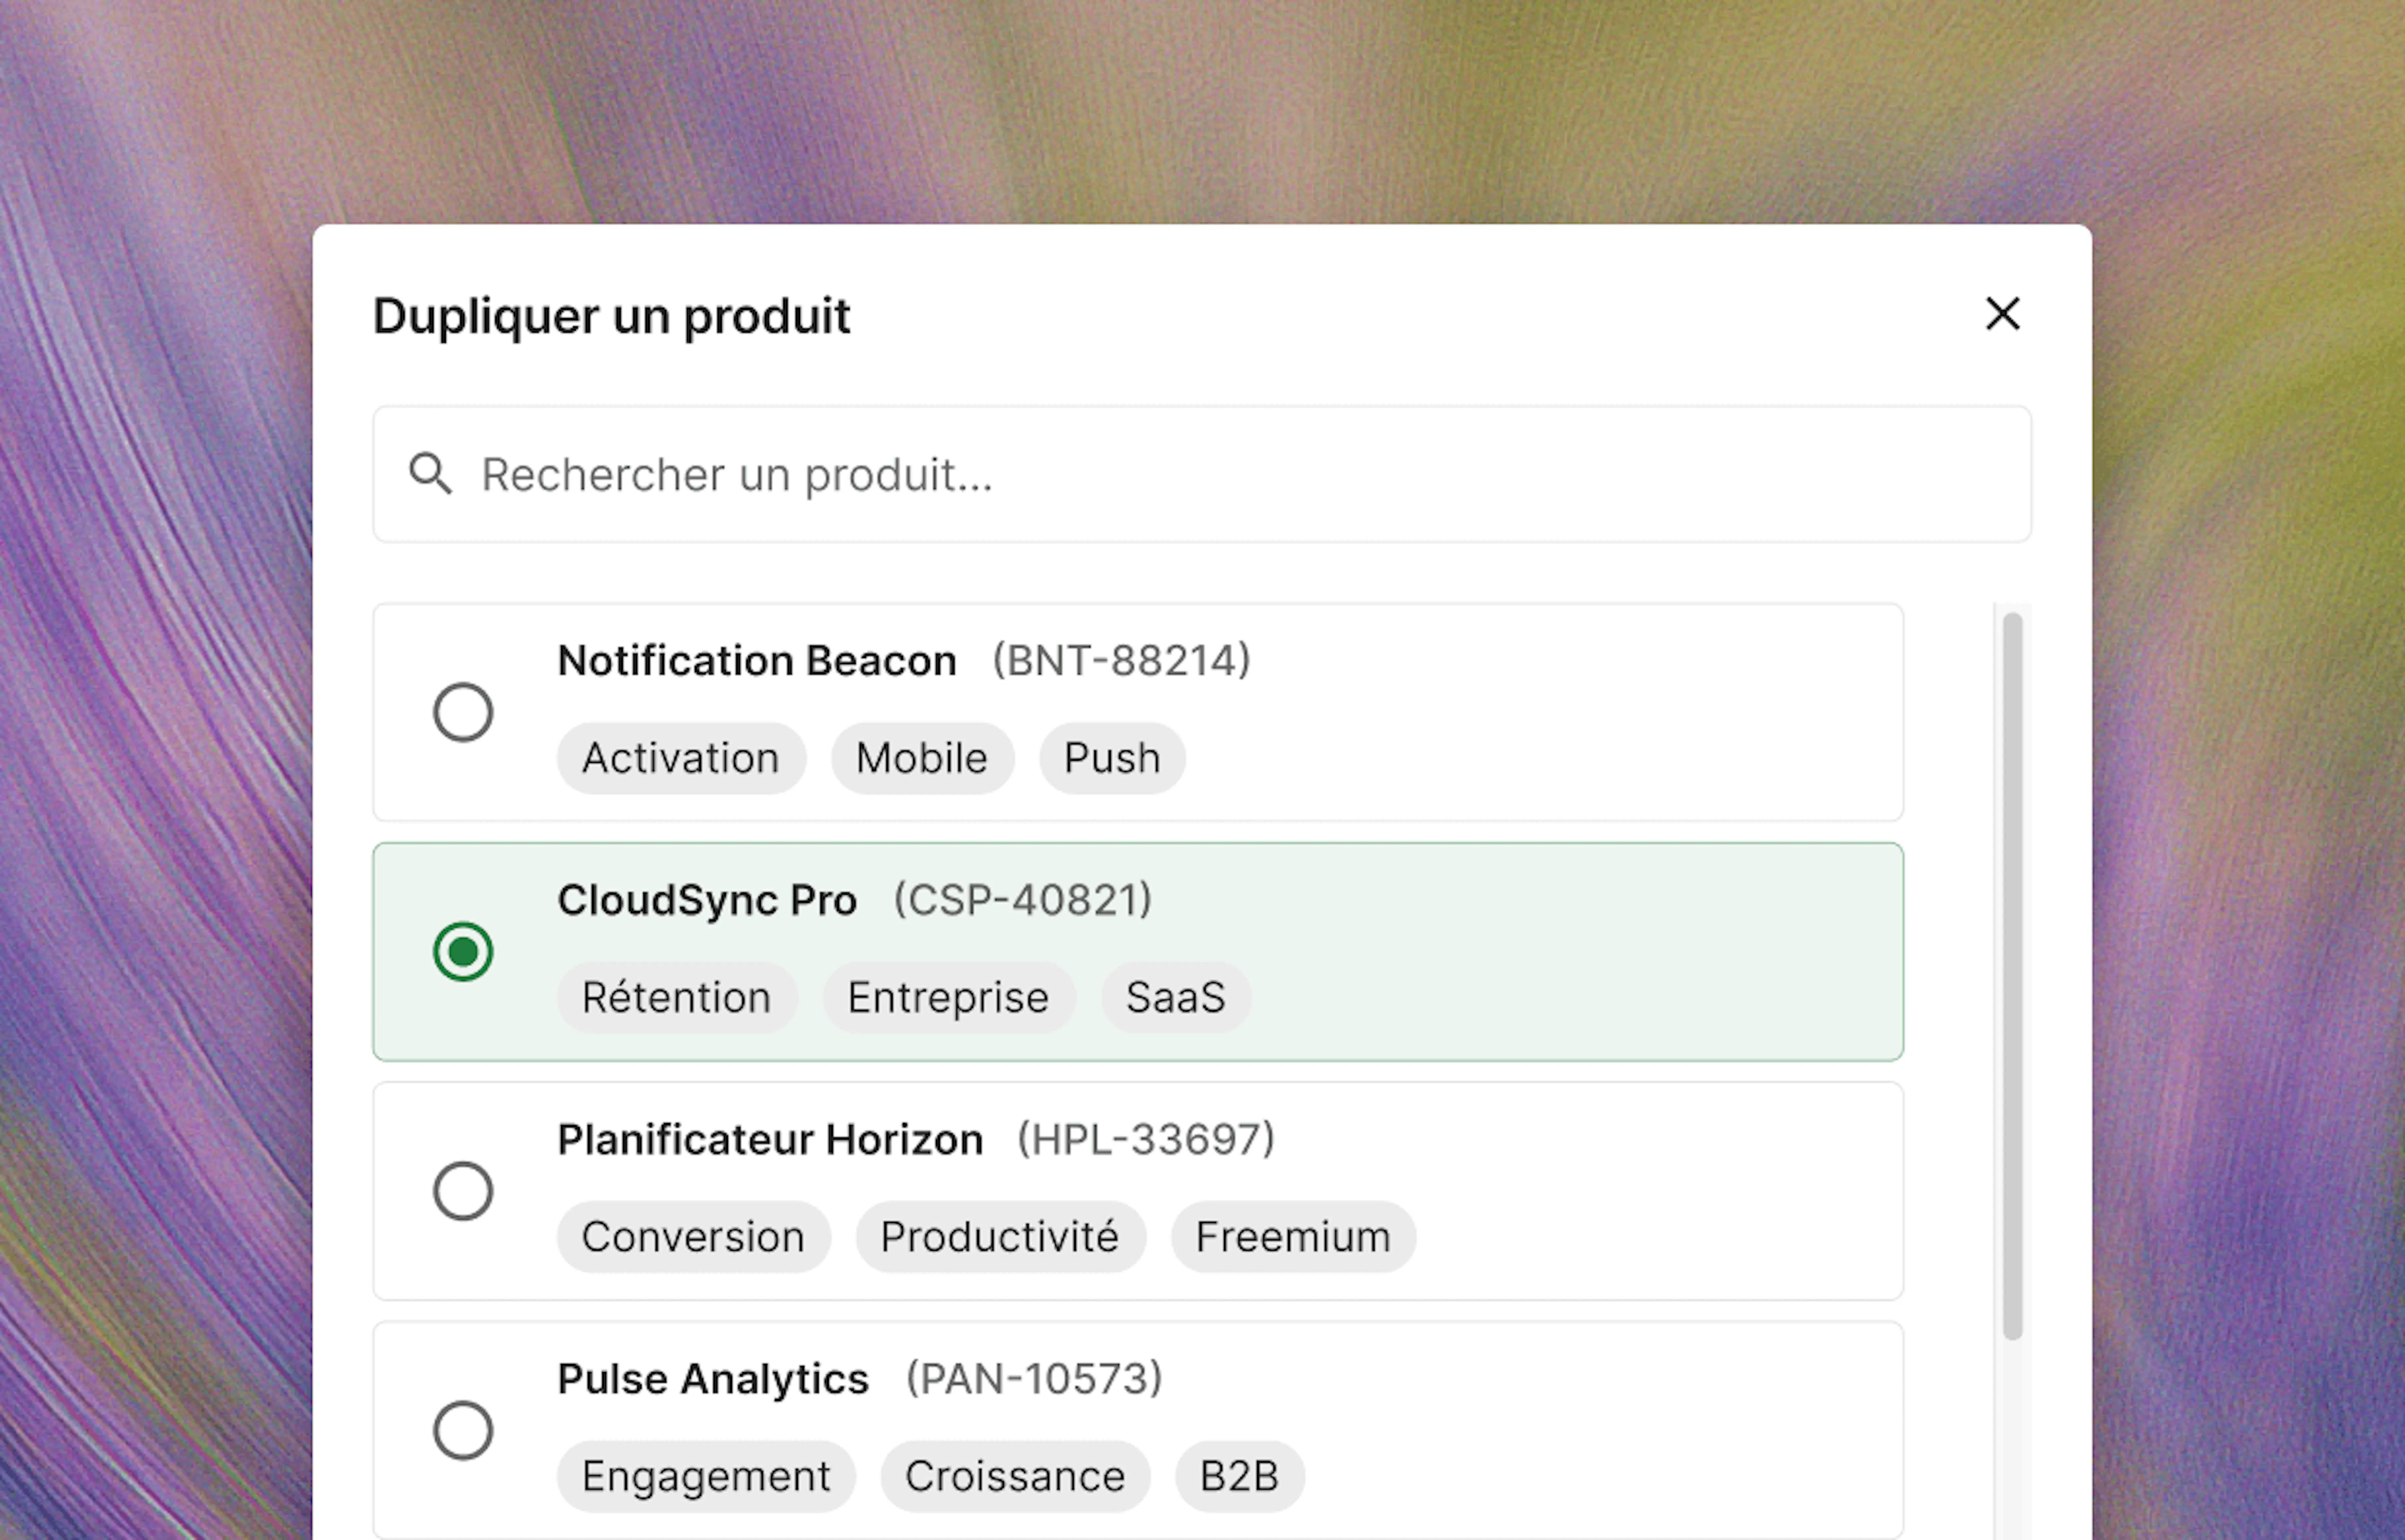Click the Notification Beacon product name
This screenshot has height=1540, width=2405.
[x=757, y=661]
